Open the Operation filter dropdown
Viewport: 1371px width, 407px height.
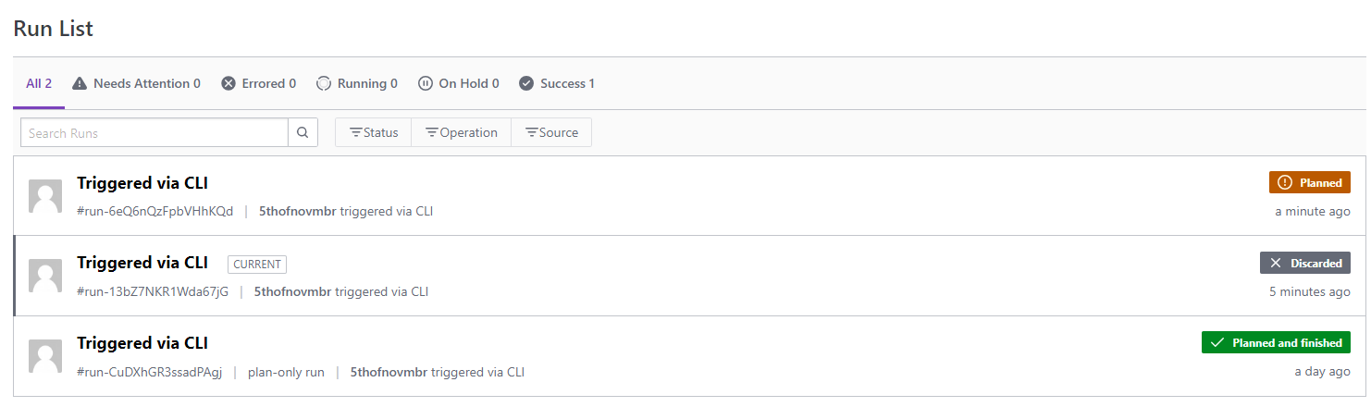point(461,132)
